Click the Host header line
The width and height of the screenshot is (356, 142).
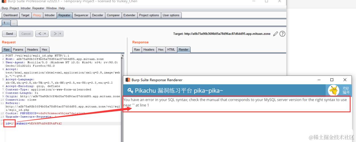(x=55, y=59)
